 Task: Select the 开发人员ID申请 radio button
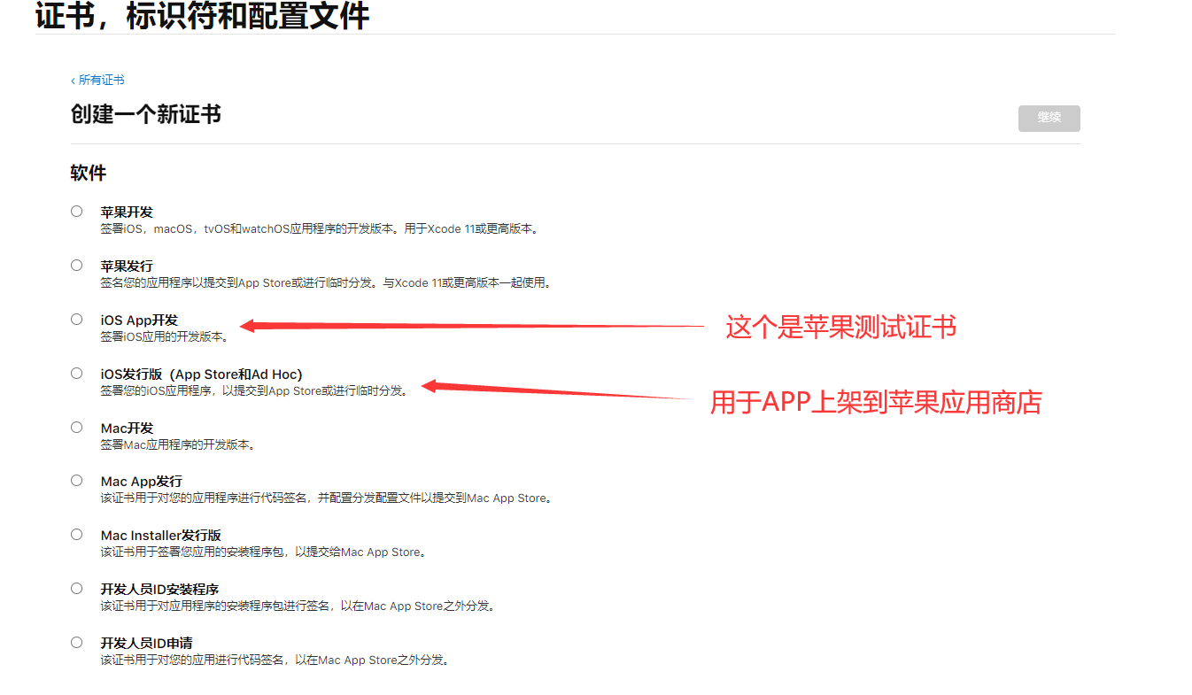coord(77,642)
